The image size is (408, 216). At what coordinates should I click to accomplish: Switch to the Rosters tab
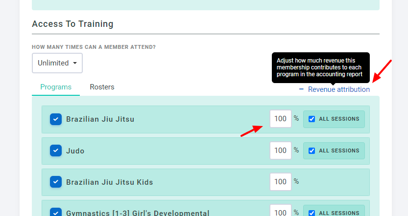102,87
